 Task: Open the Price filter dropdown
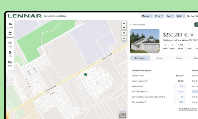[159, 16]
